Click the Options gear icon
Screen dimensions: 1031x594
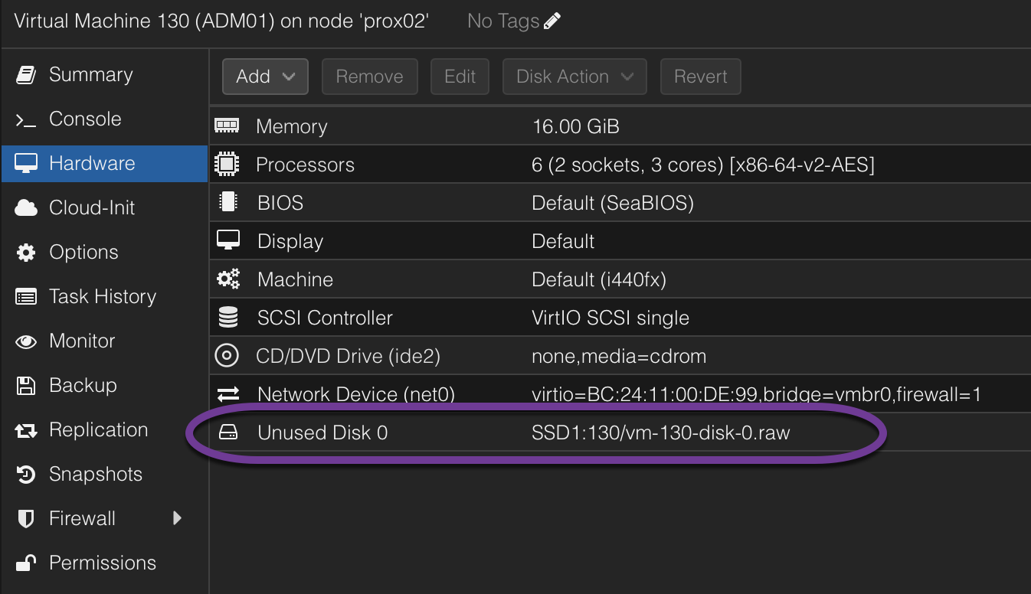[25, 252]
